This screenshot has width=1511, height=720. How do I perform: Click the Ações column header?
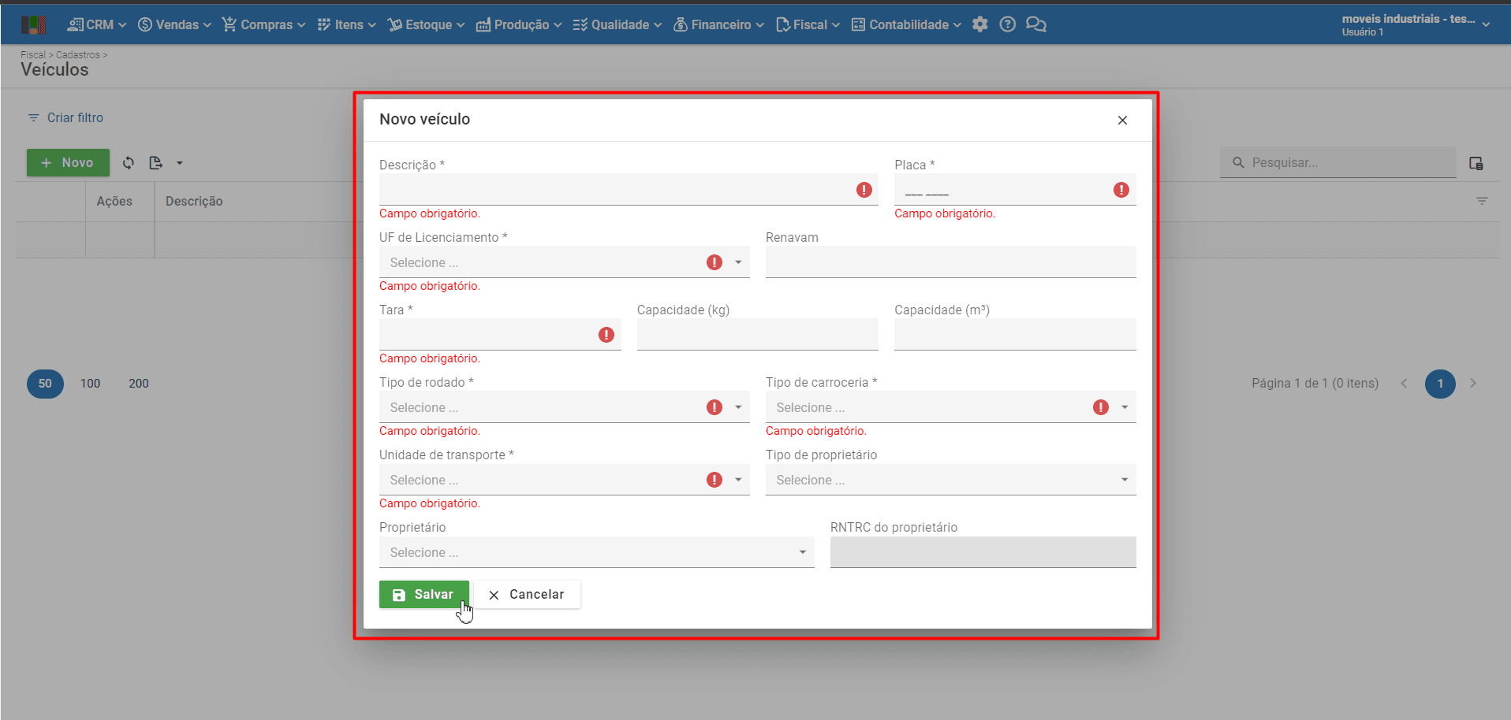tap(114, 202)
